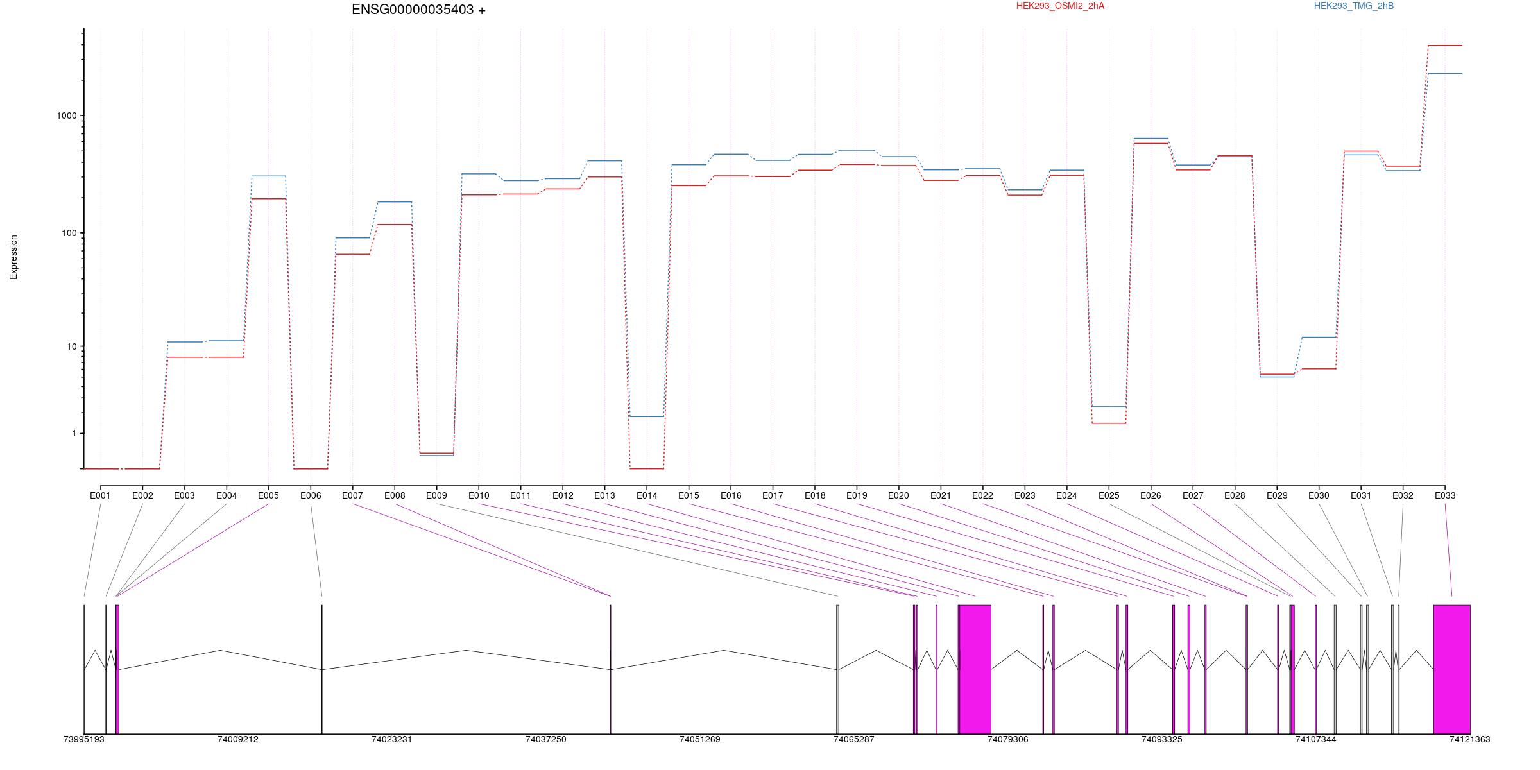Image resolution: width=1540 pixels, height=770 pixels.
Task: Click the blue expression segment above E005
Action: 268,176
